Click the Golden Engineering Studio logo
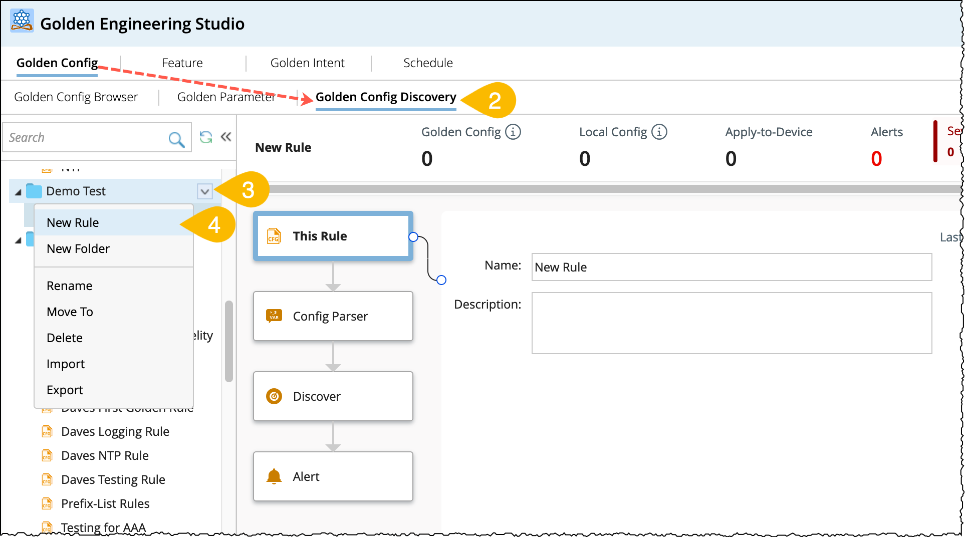This screenshot has width=965, height=537. pyautogui.click(x=22, y=22)
